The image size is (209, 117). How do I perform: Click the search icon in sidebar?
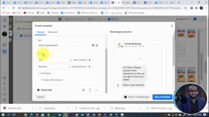(x=4, y=89)
